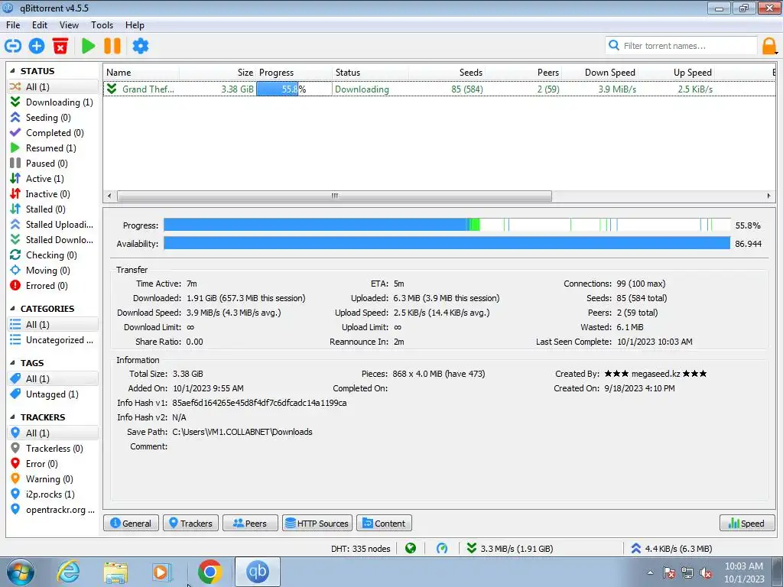Toggle alternative speed limits icon
783x587 pixels.
[442, 549]
